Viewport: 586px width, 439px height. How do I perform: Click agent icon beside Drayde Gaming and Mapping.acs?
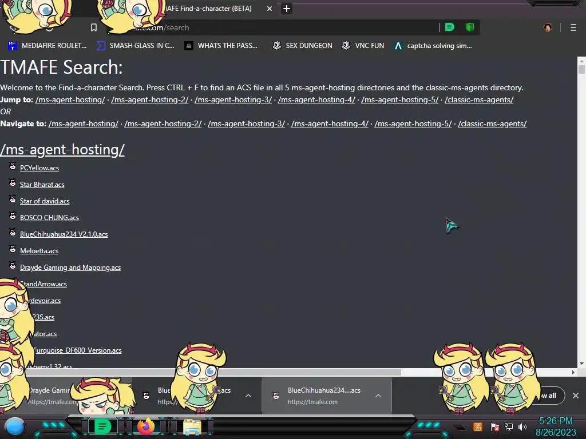pyautogui.click(x=13, y=266)
